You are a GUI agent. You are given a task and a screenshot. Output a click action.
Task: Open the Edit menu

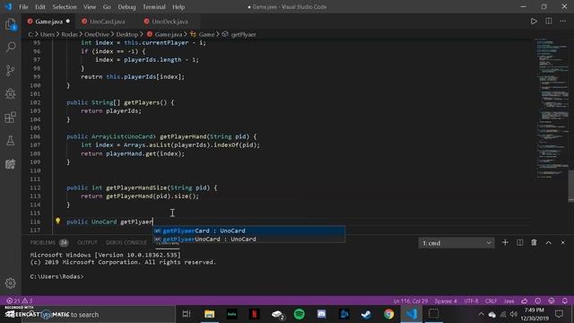pos(39,6)
